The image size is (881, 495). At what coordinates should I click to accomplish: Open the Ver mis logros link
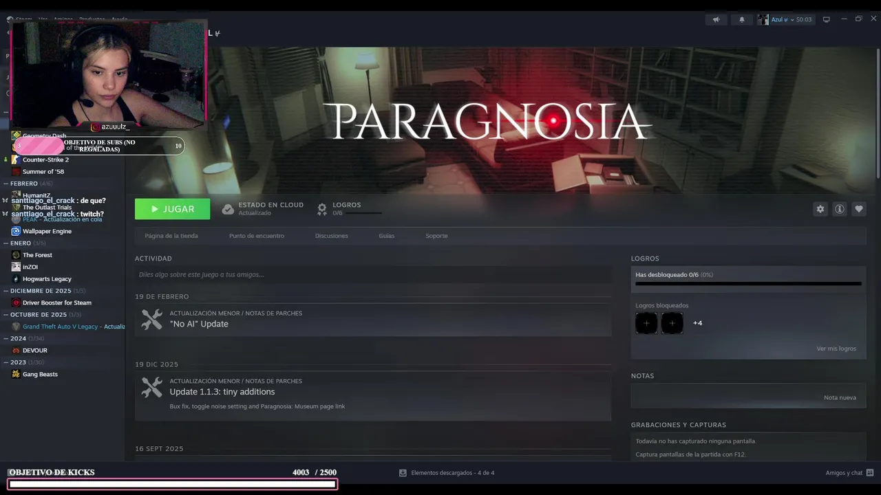point(836,349)
